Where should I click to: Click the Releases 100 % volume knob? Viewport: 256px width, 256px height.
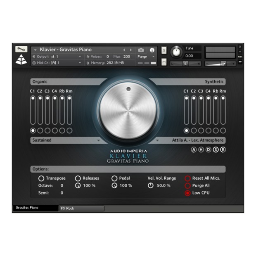pyautogui.click(x=78, y=186)
